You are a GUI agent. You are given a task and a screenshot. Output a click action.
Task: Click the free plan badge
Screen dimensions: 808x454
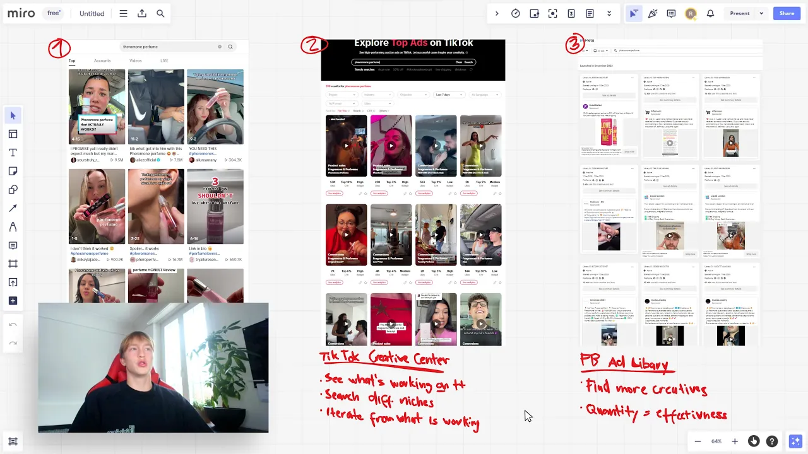click(54, 13)
